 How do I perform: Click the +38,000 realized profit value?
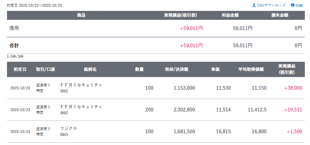(293, 88)
